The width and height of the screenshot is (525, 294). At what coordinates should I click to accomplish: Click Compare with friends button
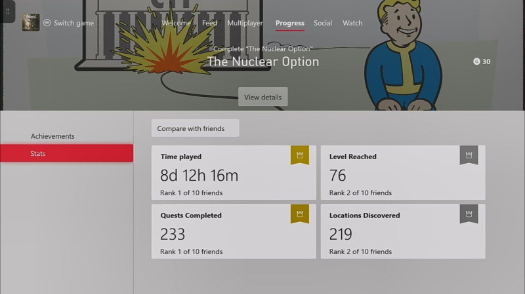pyautogui.click(x=195, y=128)
